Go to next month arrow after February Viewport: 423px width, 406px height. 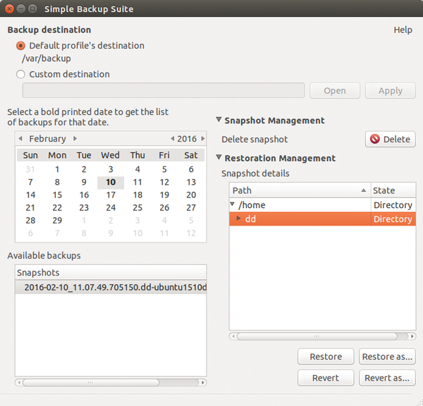[x=75, y=138]
